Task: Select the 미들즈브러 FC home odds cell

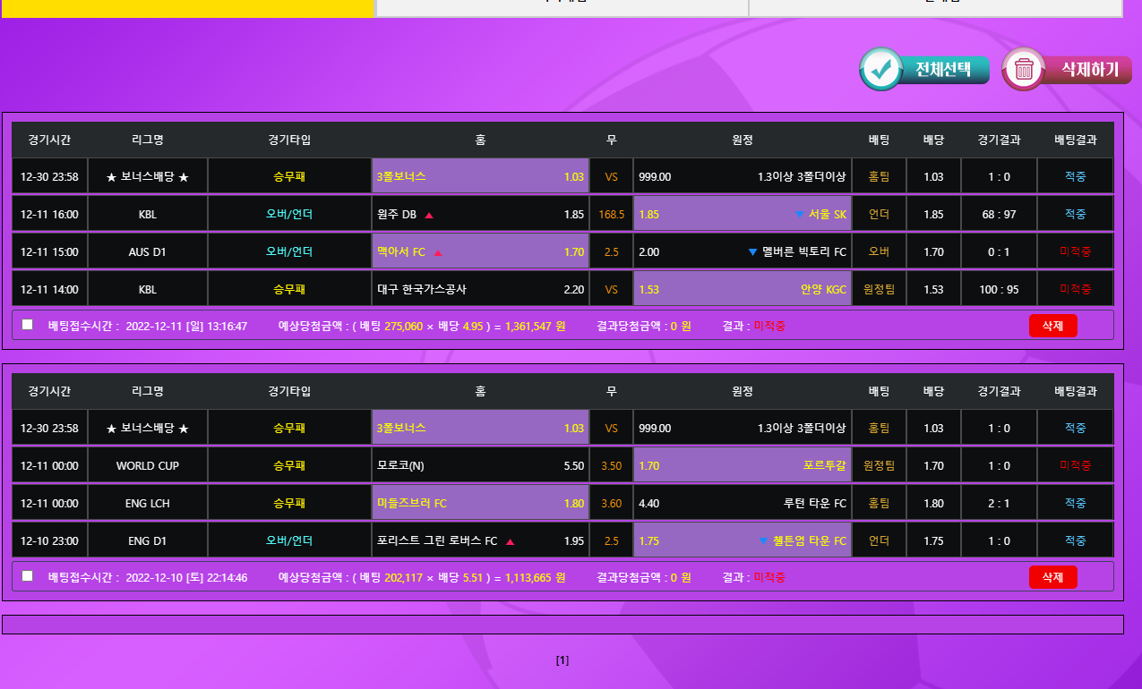Action: tap(480, 504)
